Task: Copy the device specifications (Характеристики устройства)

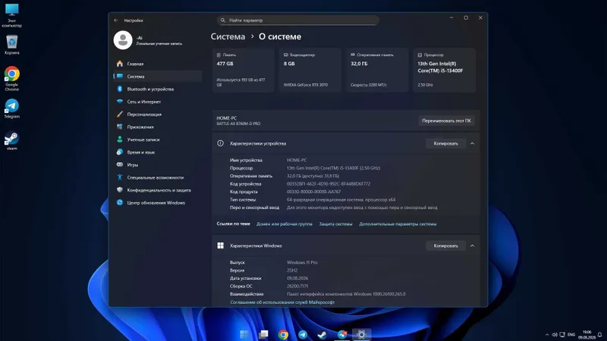Action: (445, 143)
